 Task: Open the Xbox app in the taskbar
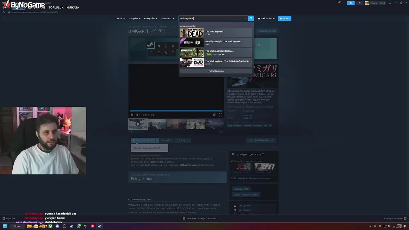50,226
